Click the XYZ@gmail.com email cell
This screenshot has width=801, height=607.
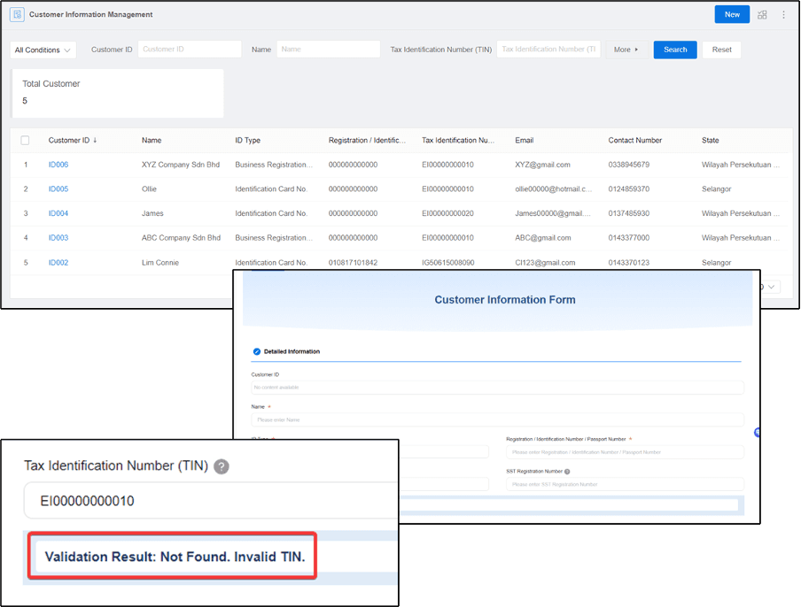coord(542,165)
